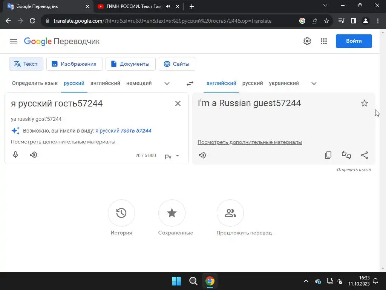Expand more target languages list
This screenshot has height=290, width=386.
[x=314, y=83]
